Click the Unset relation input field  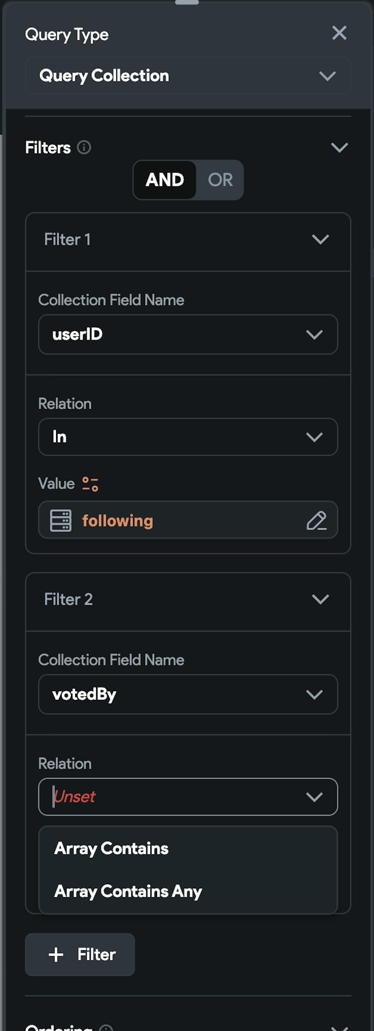tap(188, 796)
